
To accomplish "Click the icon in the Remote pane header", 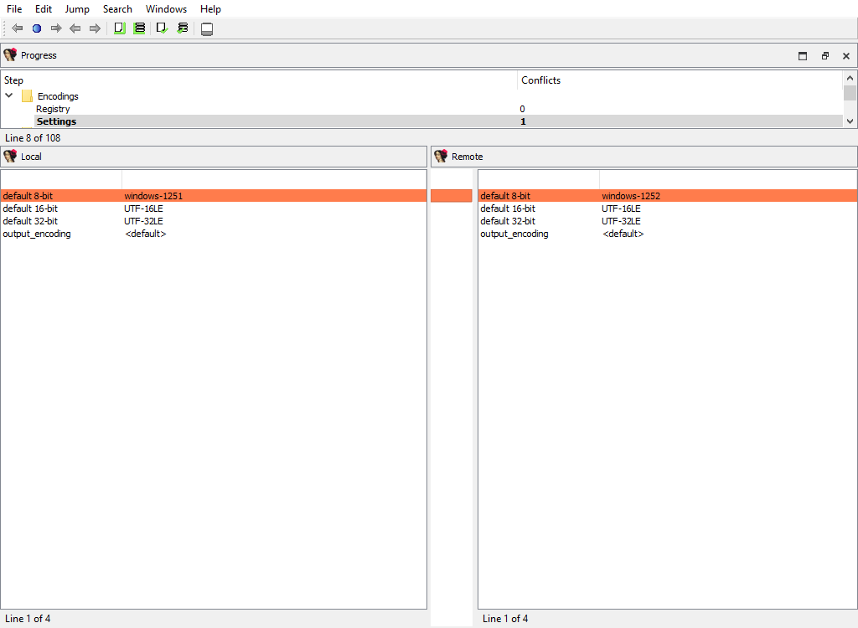I will [x=440, y=156].
